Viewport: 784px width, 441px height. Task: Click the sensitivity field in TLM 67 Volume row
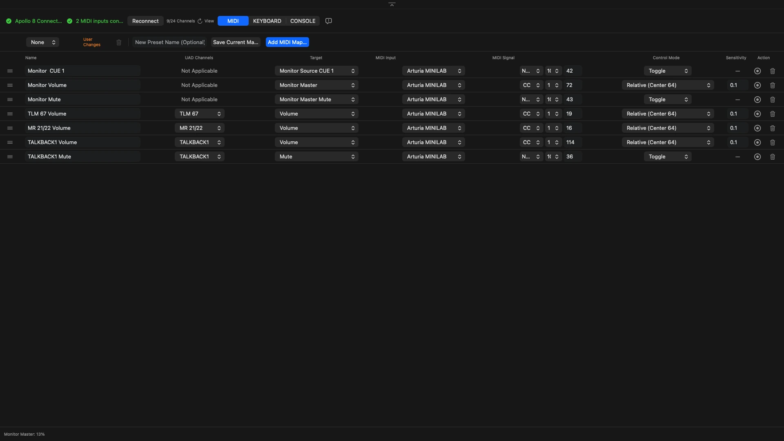[738, 114]
